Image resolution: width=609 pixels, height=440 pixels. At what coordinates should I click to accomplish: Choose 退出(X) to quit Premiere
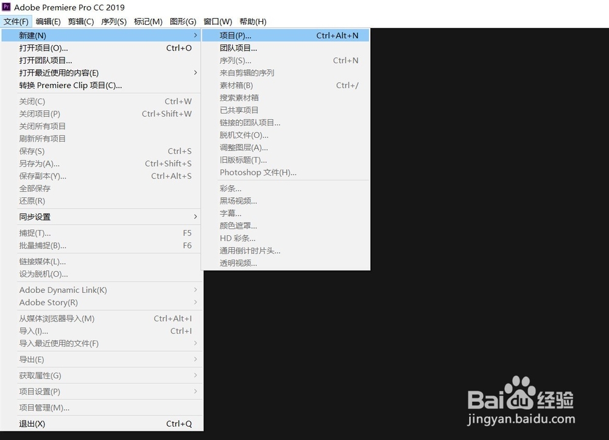coord(101,424)
